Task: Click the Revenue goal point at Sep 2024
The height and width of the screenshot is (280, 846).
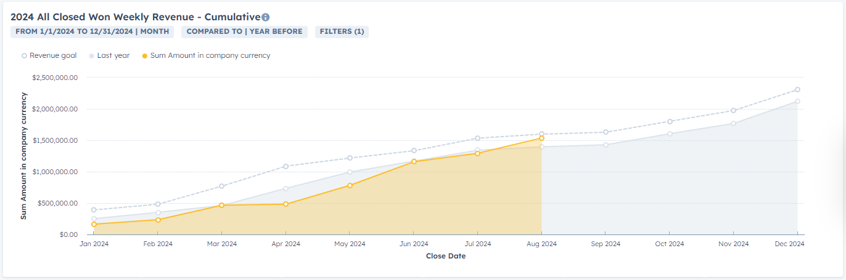Action: tap(606, 132)
